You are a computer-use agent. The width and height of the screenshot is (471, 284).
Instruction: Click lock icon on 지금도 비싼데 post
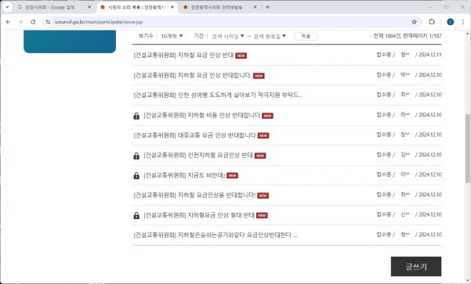click(136, 175)
